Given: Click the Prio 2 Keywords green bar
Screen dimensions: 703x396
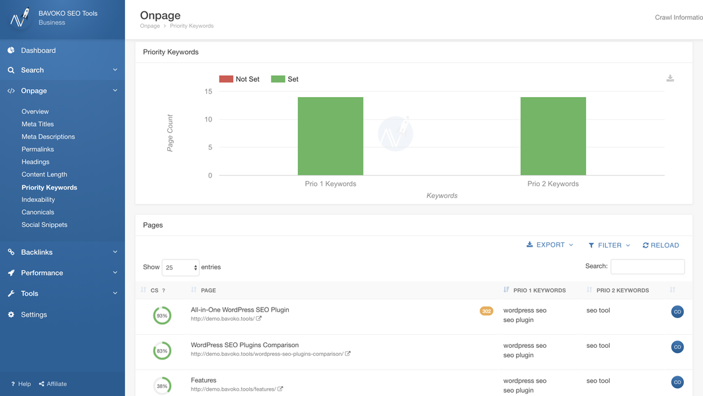Looking at the screenshot, I should (553, 136).
